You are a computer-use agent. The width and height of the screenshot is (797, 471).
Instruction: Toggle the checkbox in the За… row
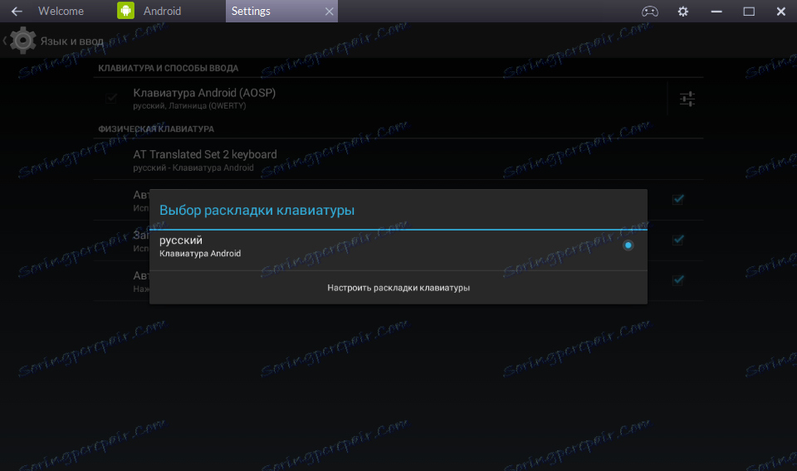click(678, 240)
